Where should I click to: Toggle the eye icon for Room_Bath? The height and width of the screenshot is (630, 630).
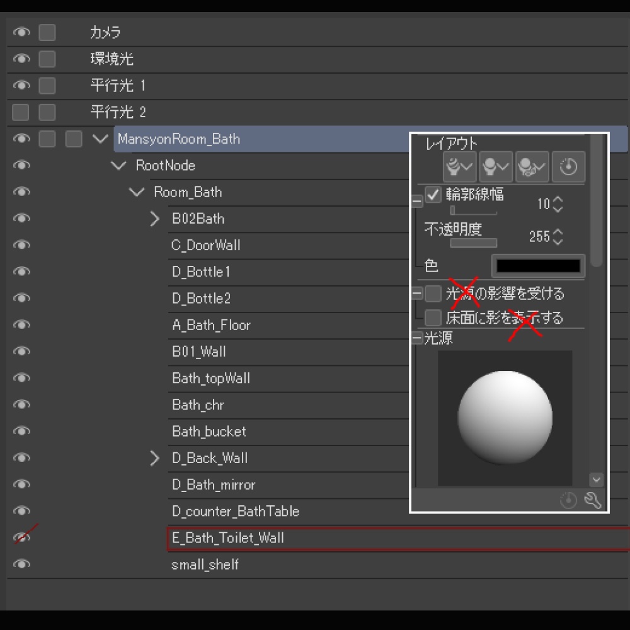click(21, 192)
